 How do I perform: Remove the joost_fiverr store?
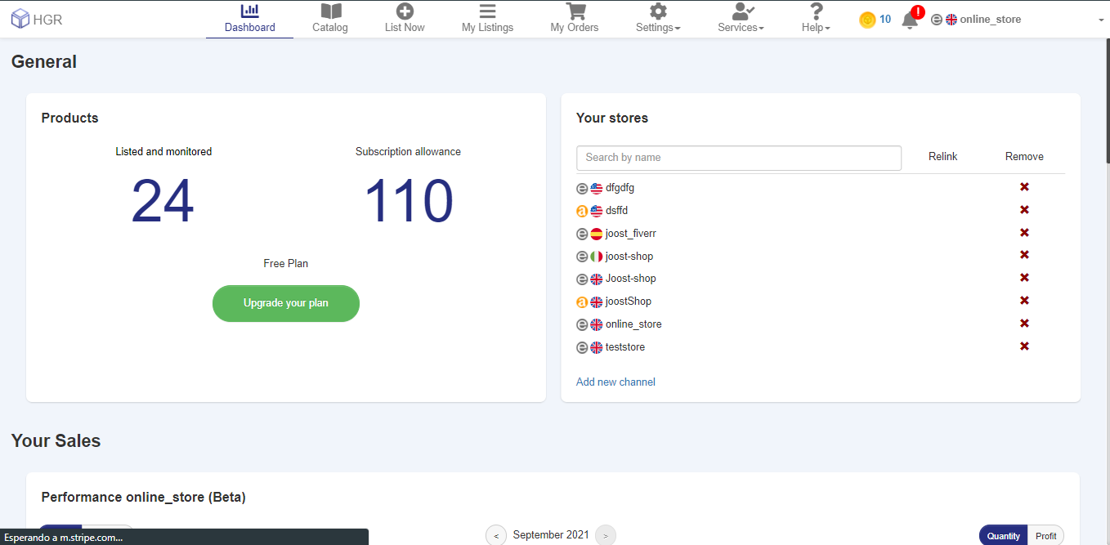(x=1024, y=233)
